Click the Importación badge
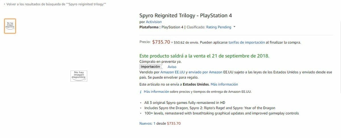Image resolution: width=341 pixels, height=138 pixels. coord(150,67)
